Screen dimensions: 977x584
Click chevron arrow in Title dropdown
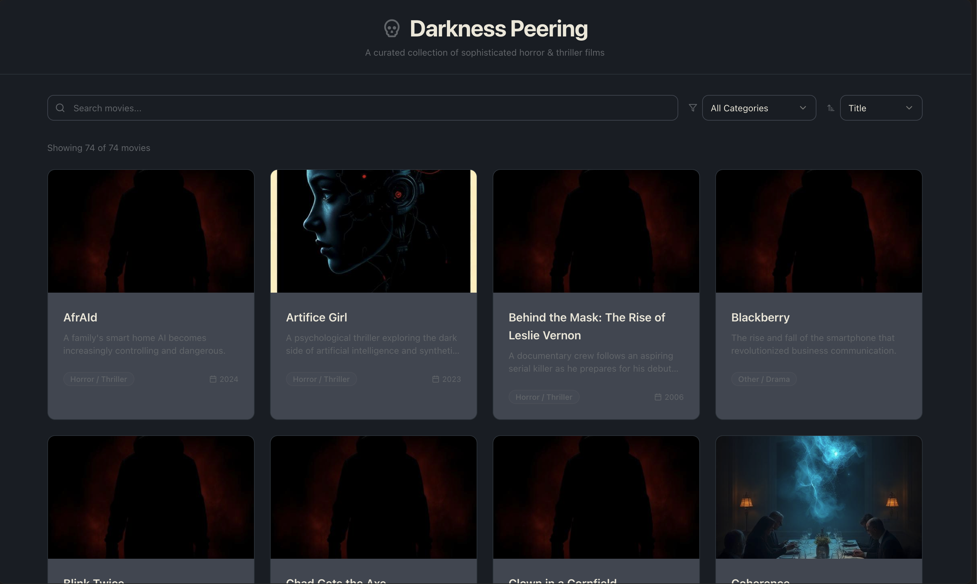pyautogui.click(x=909, y=108)
